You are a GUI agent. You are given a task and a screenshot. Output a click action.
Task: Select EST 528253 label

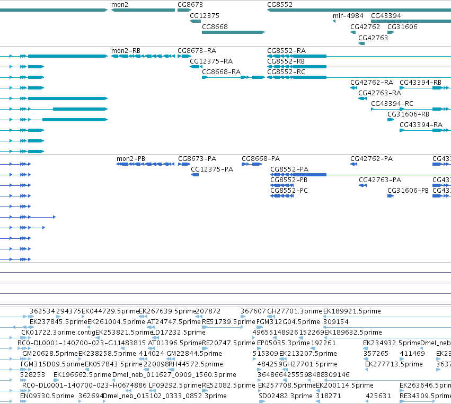coord(32,375)
